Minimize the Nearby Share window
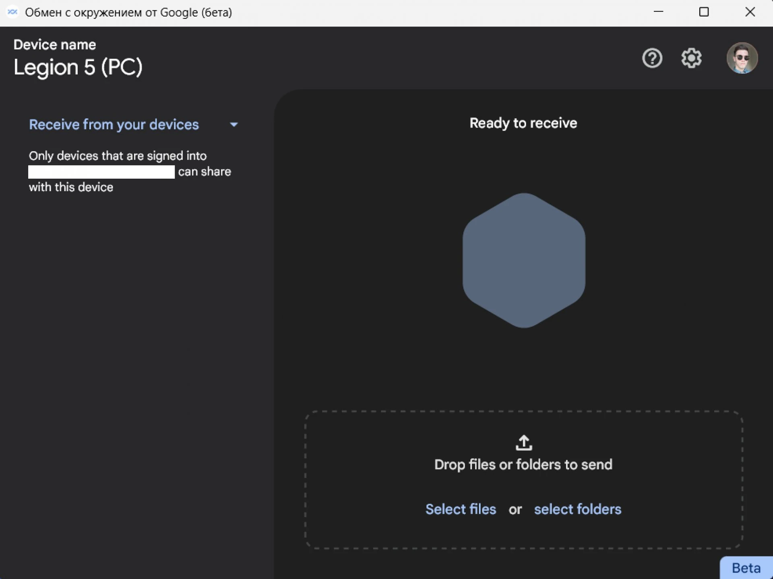 click(x=658, y=12)
